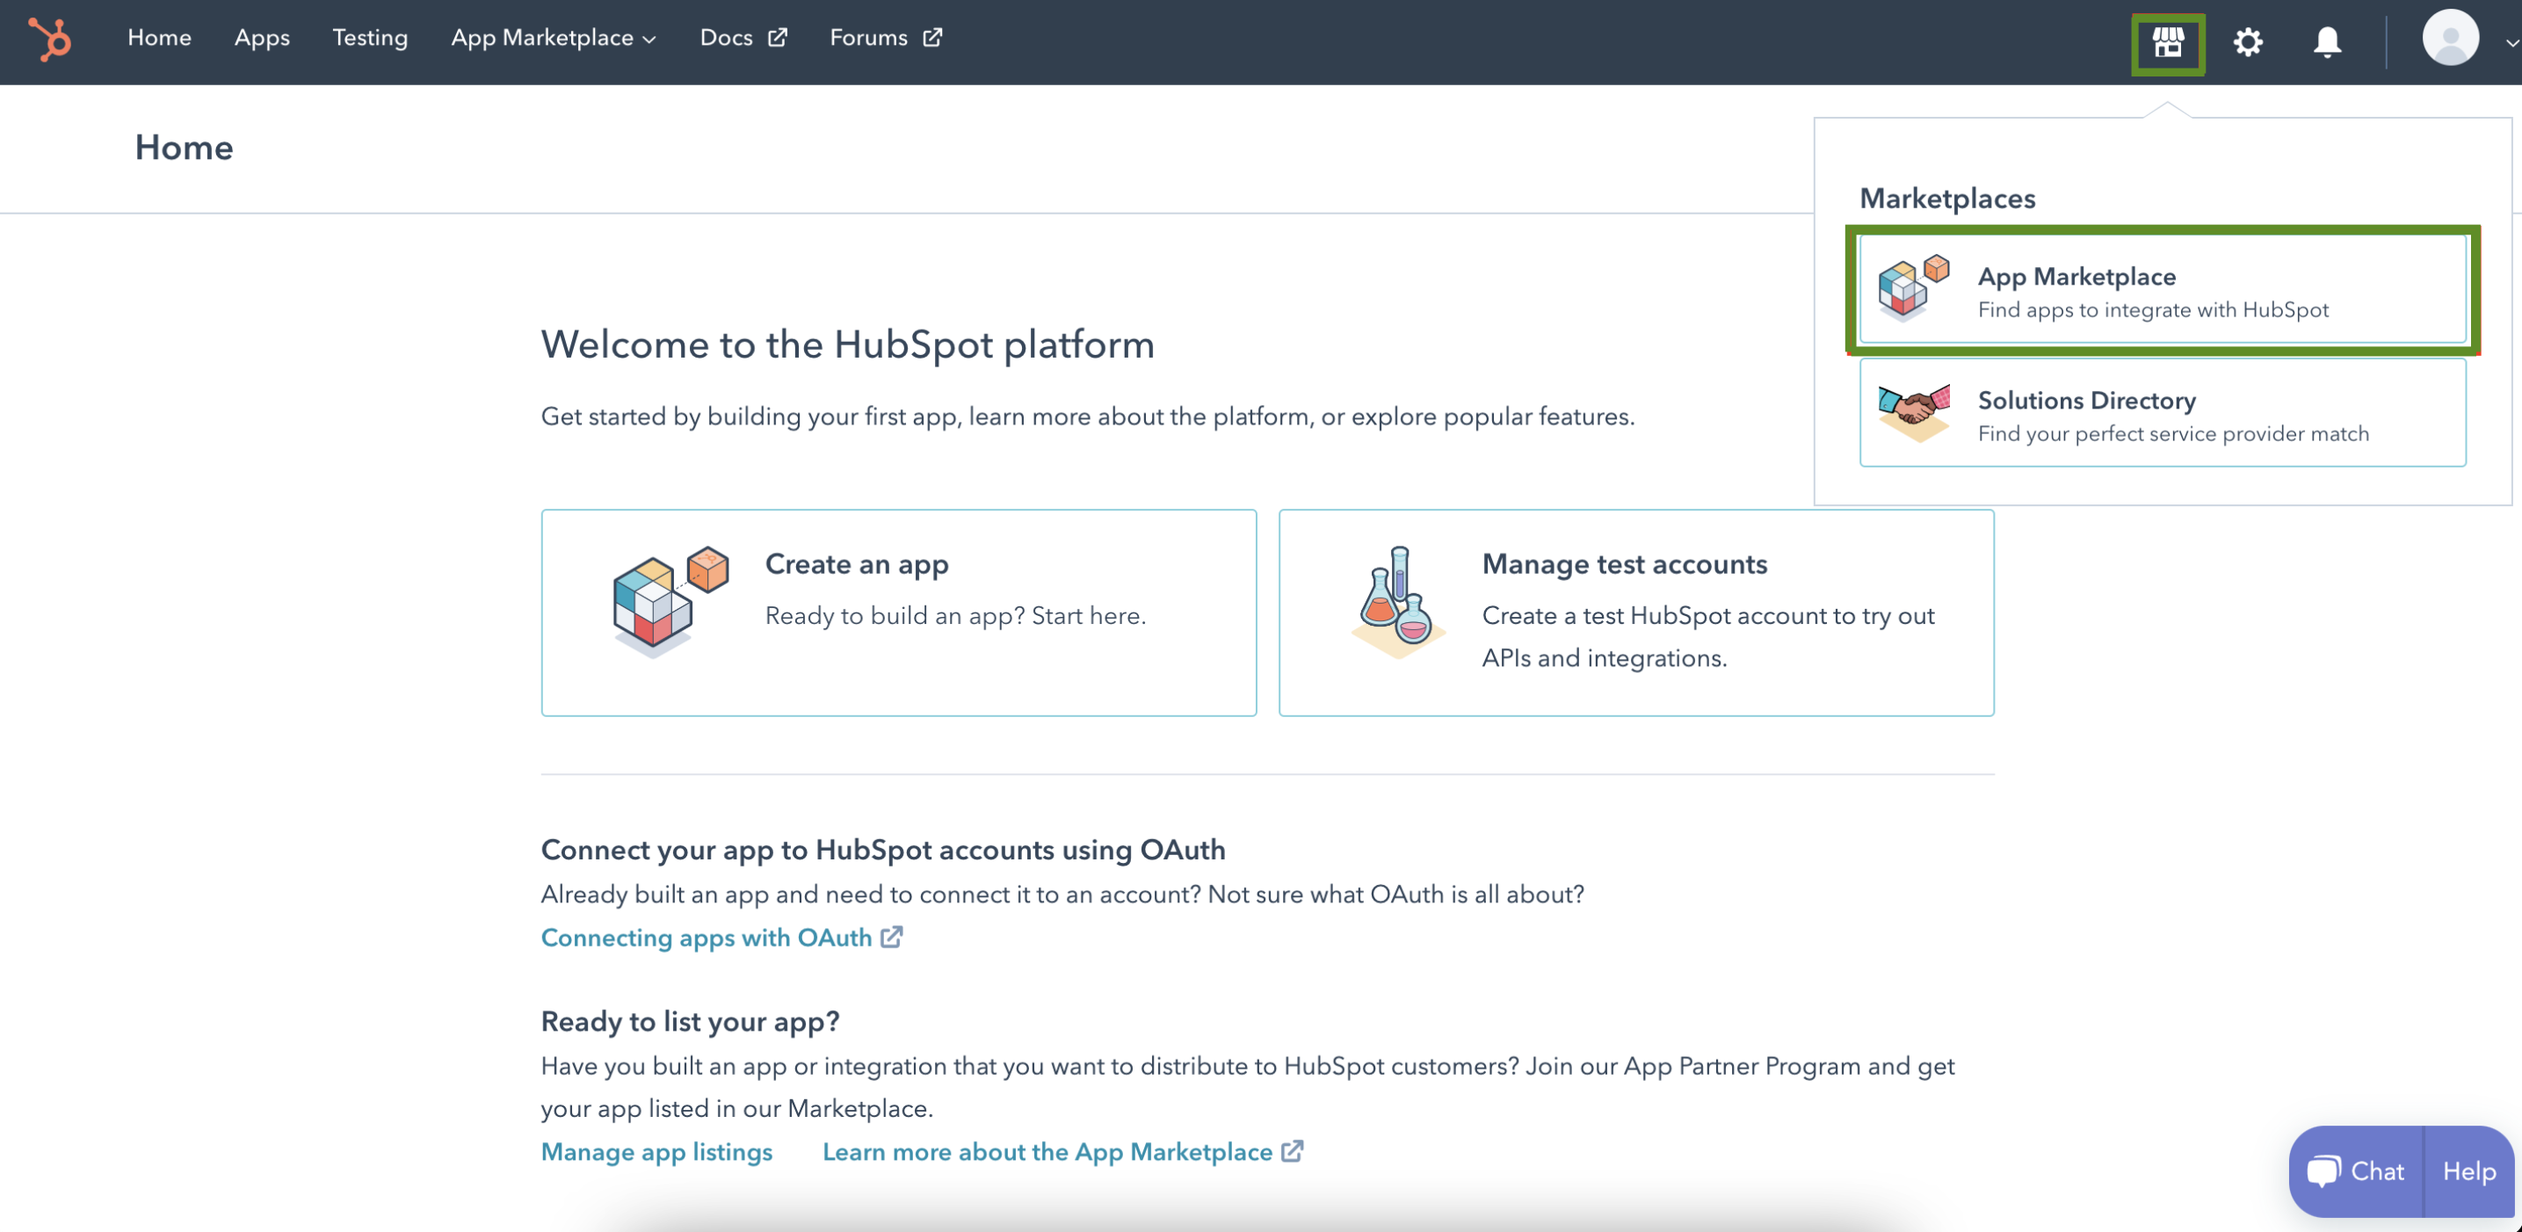Click Manage app listings link
The height and width of the screenshot is (1232, 2522).
[x=656, y=1152]
